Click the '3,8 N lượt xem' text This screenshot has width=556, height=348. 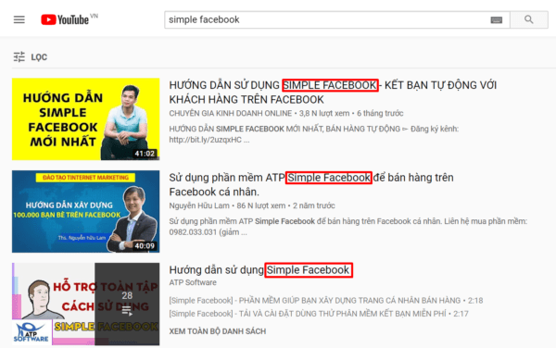324,113
